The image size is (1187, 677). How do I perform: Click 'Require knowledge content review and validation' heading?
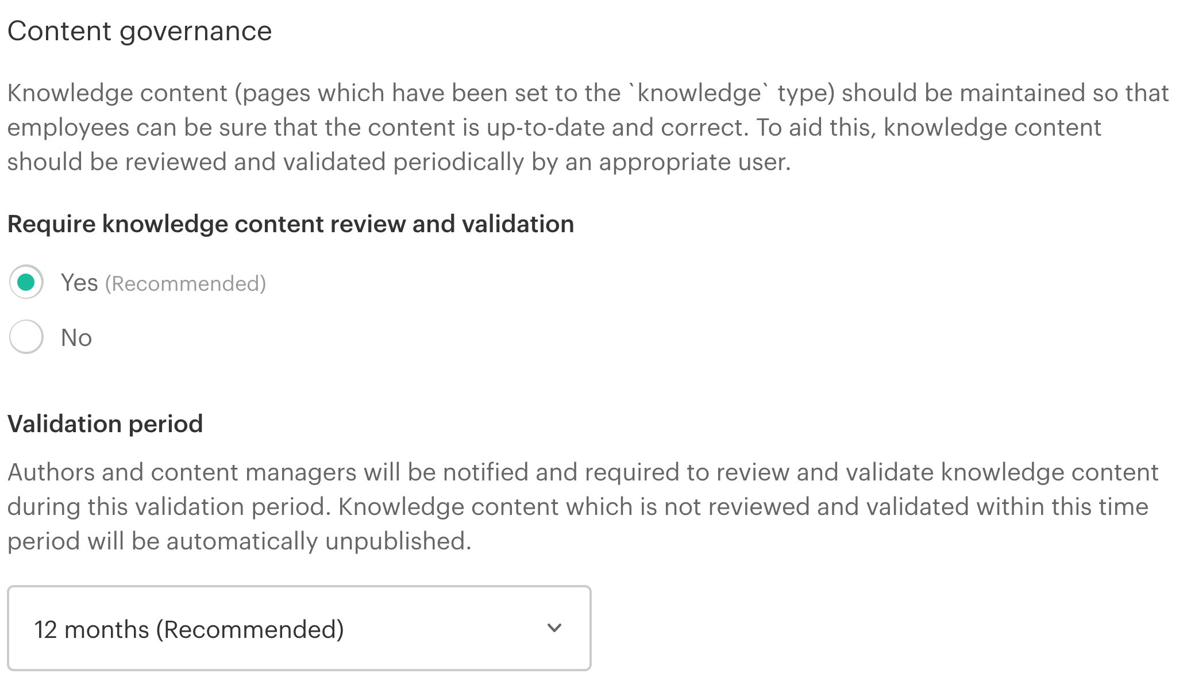coord(291,224)
